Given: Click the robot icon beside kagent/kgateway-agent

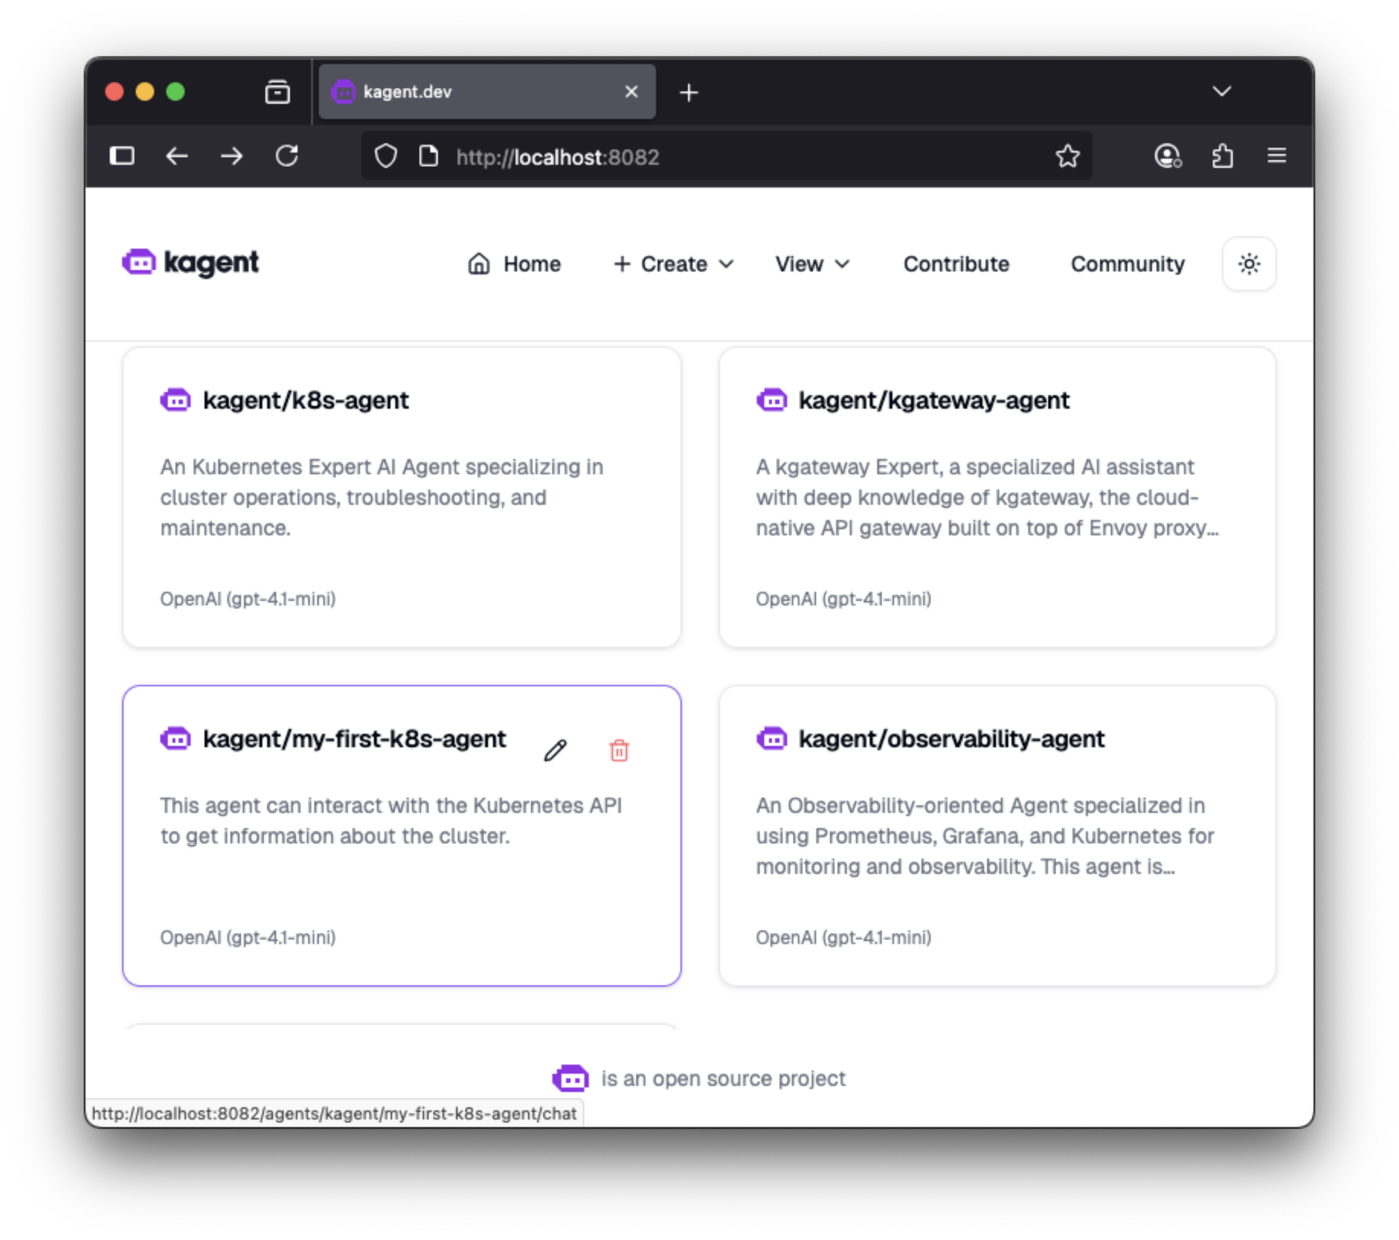Looking at the screenshot, I should point(772,400).
